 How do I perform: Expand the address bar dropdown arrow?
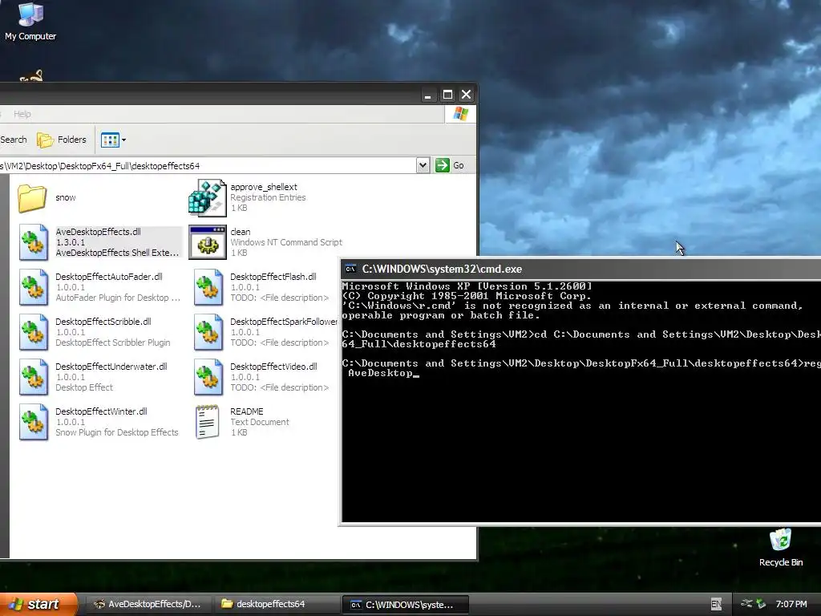[x=423, y=165]
